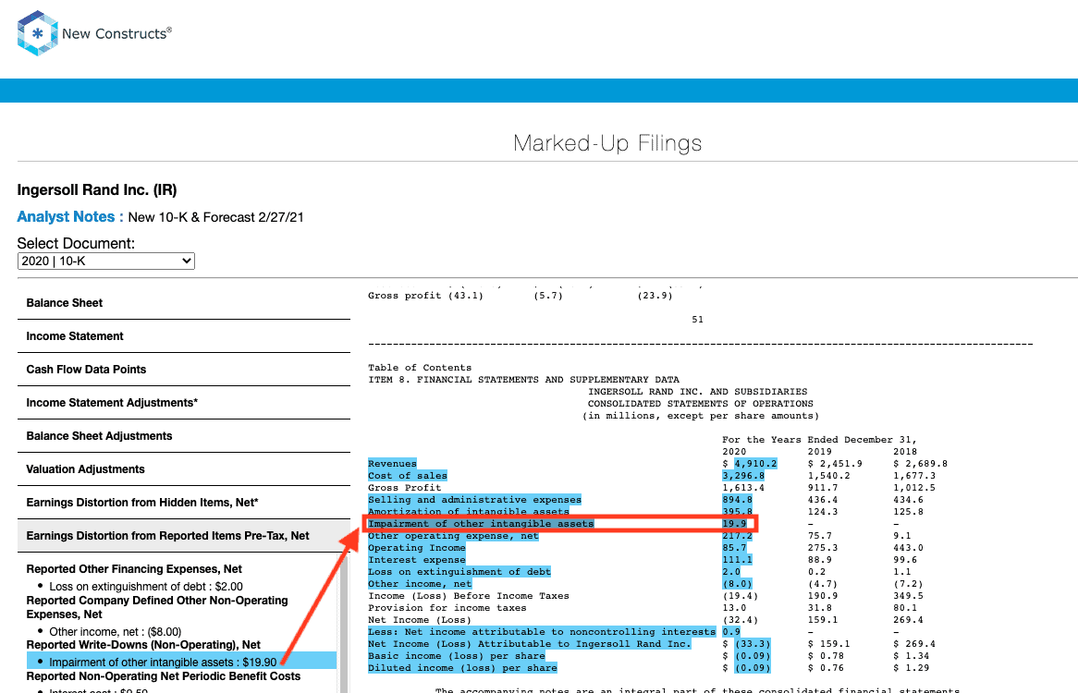Click the 'New 10-K & Forecast 2/27/21' note text
The height and width of the screenshot is (693, 1078).
215,217
